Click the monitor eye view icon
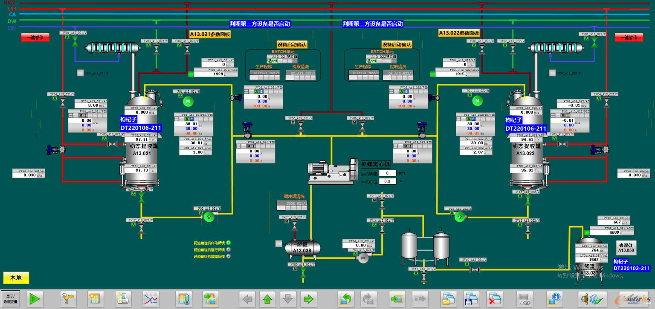Image resolution: width=655 pixels, height=309 pixels. click(525, 299)
